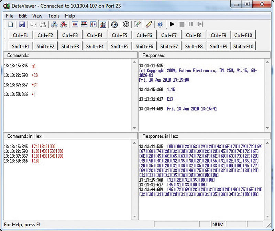Click scroll-up arrow in Commands in Hex pane

point(134,143)
